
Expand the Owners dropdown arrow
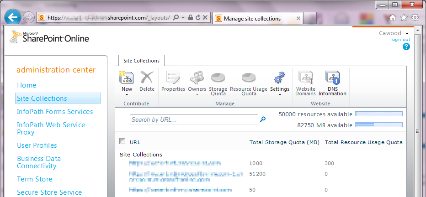click(x=197, y=94)
